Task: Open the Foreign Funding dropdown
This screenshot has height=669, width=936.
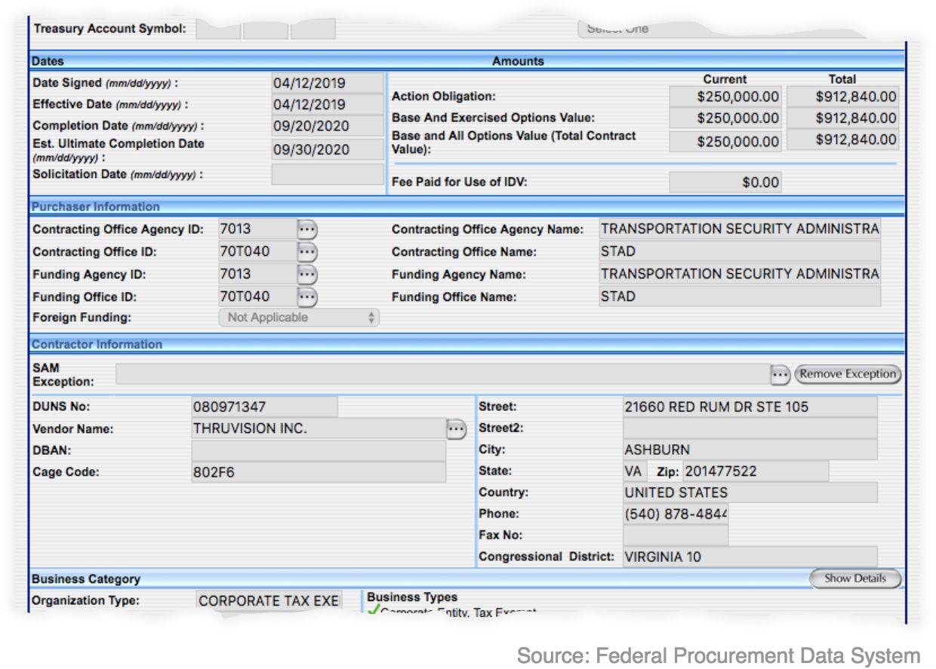Action: pyautogui.click(x=299, y=318)
